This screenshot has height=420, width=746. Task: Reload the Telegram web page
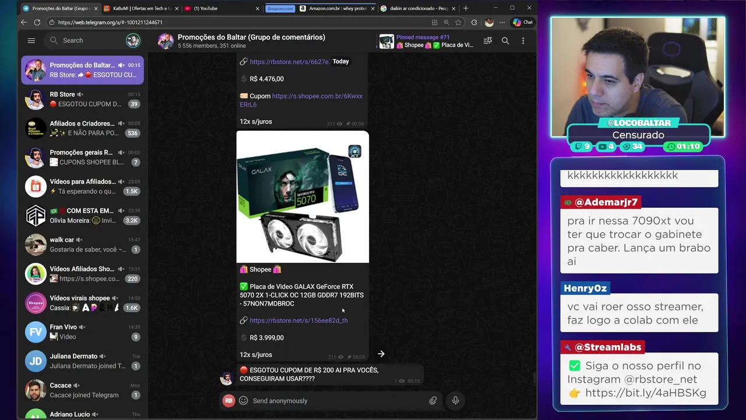(x=37, y=22)
